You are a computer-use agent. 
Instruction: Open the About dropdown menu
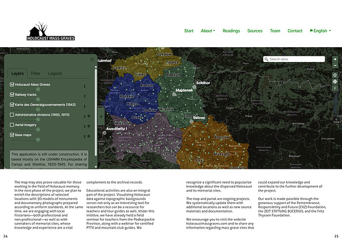pos(208,31)
